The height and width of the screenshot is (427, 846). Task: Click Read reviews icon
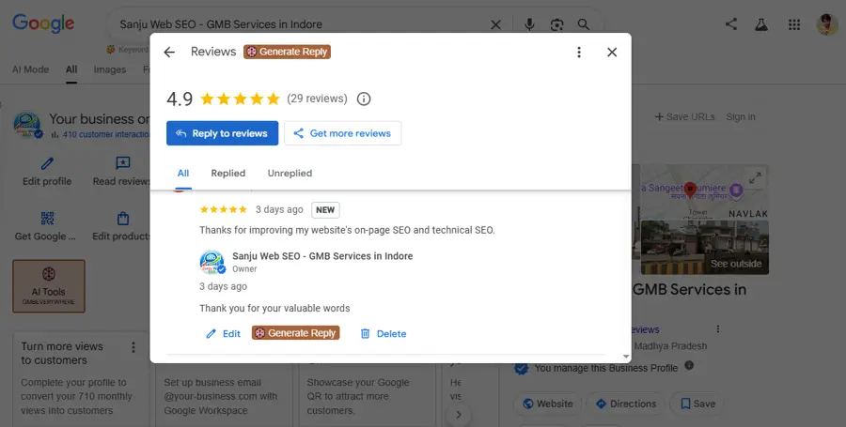coord(123,163)
